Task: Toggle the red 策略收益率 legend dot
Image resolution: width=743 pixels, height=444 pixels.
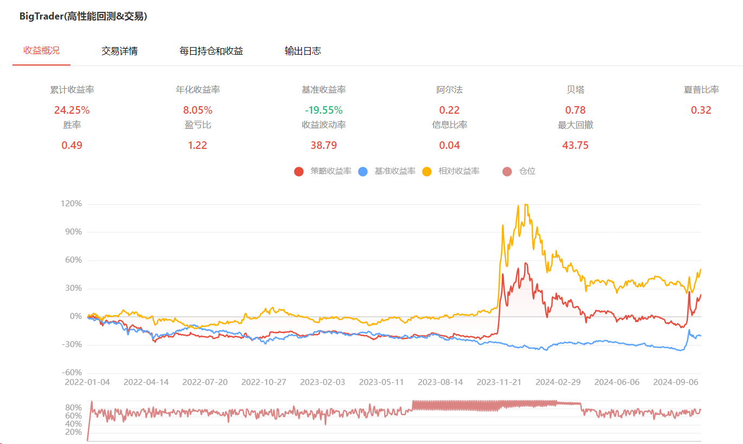Action: click(x=299, y=171)
